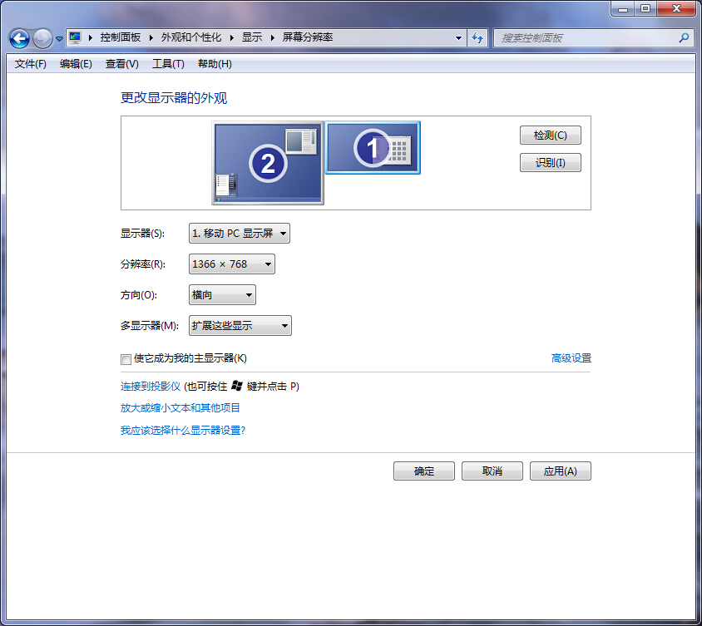Viewport: 702px width, 626px height.
Task: Open the 查看(V) menu
Action: coord(121,64)
